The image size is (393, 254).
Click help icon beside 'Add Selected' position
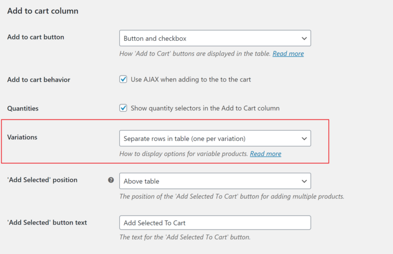[111, 180]
